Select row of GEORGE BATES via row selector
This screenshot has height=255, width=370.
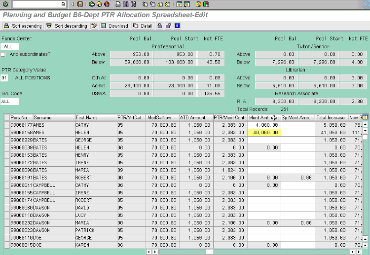pos(7,140)
